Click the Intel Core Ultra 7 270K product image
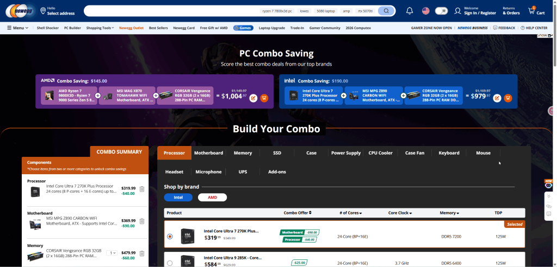Screen dimensions: 557x267 pyautogui.click(x=188, y=236)
